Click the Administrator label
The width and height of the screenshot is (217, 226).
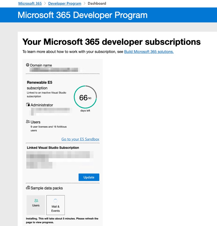click(x=42, y=105)
